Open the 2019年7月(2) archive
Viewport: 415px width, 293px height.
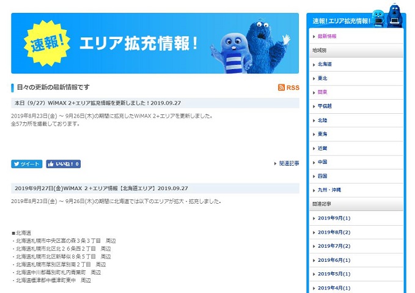click(334, 246)
